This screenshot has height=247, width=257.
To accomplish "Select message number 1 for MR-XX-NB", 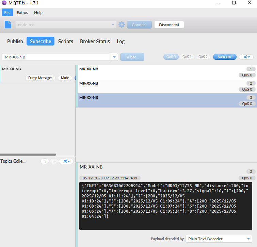I will point(166,72).
